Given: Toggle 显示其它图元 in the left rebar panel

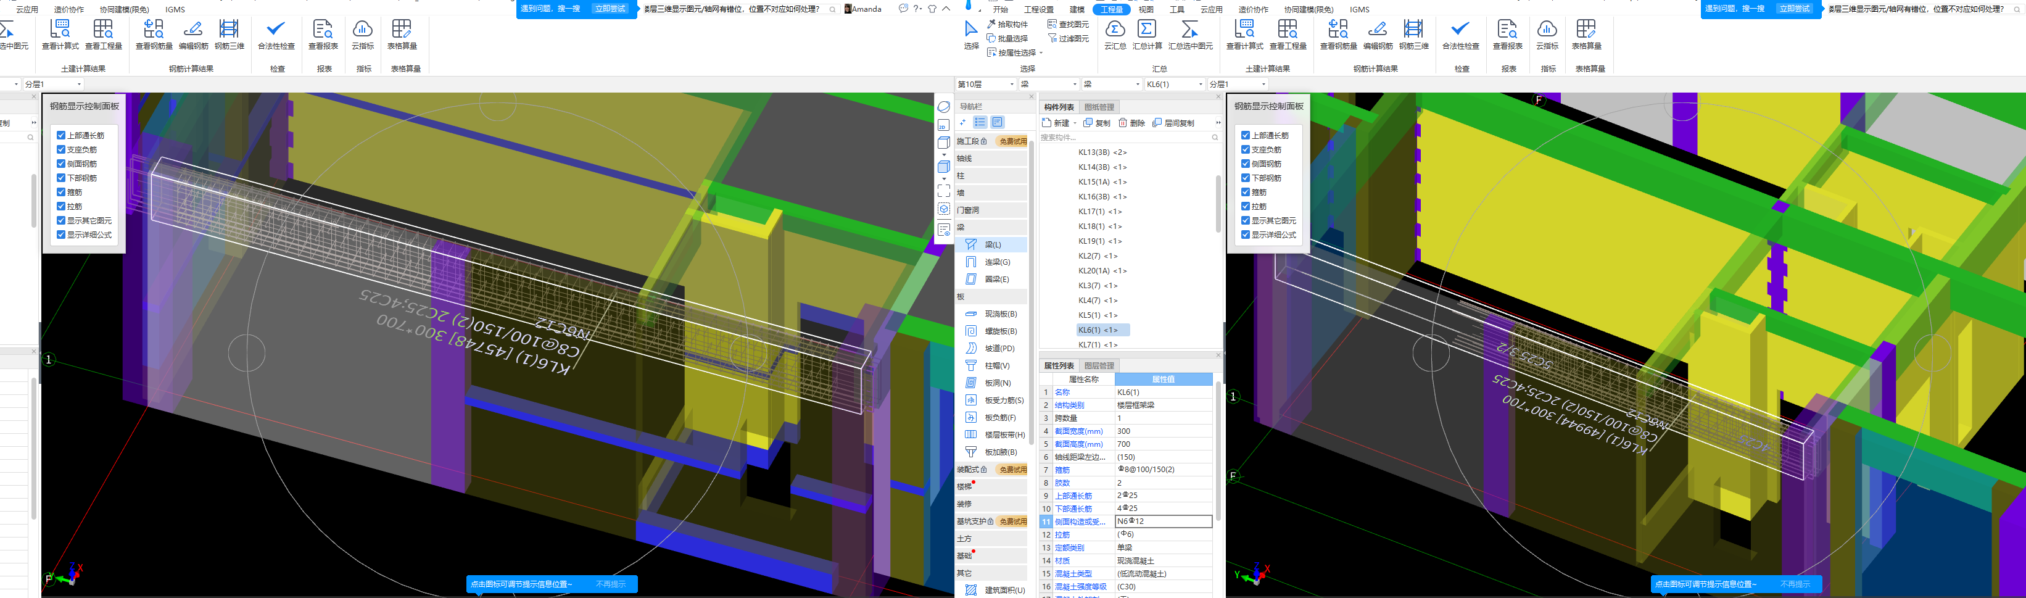Looking at the screenshot, I should 60,220.
